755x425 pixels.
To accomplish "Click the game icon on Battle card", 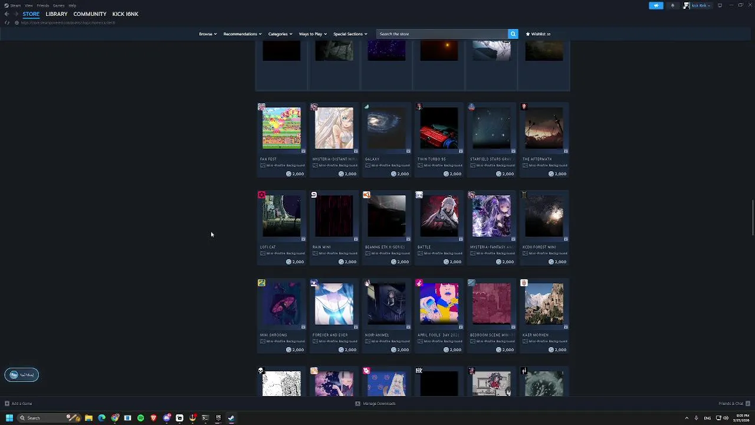I will tap(419, 195).
